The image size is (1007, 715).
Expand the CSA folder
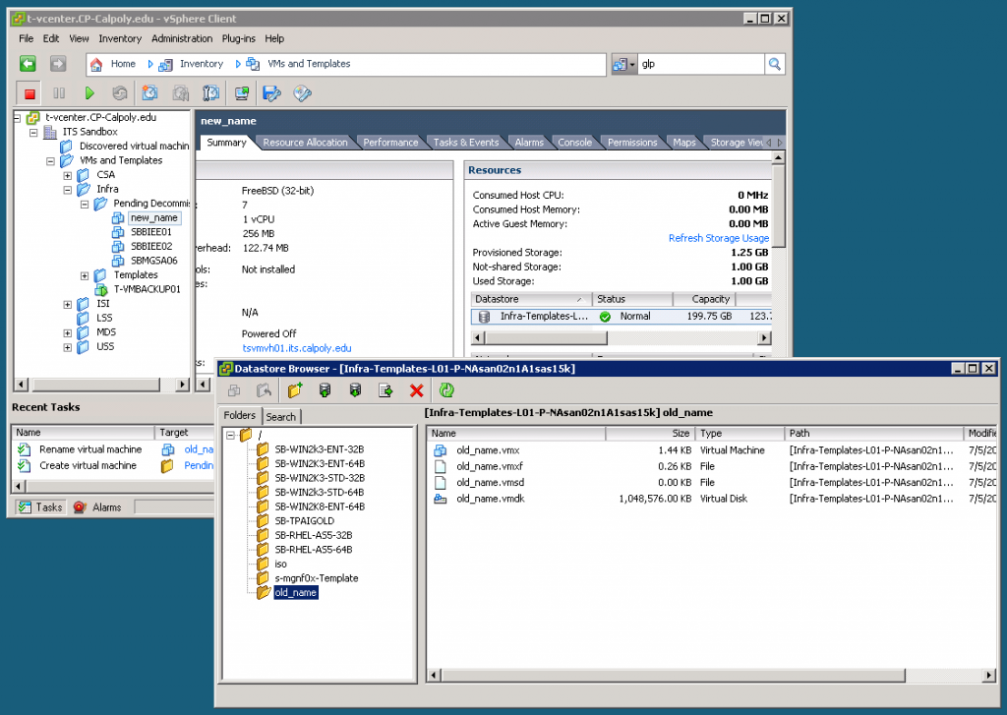tap(68, 175)
